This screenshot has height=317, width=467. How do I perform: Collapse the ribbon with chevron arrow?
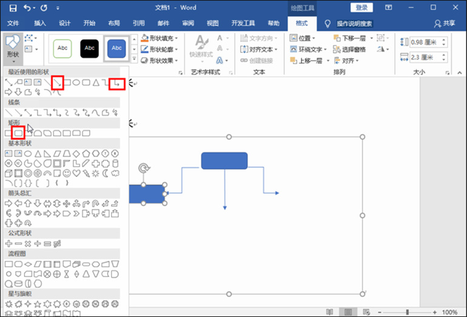click(x=460, y=72)
